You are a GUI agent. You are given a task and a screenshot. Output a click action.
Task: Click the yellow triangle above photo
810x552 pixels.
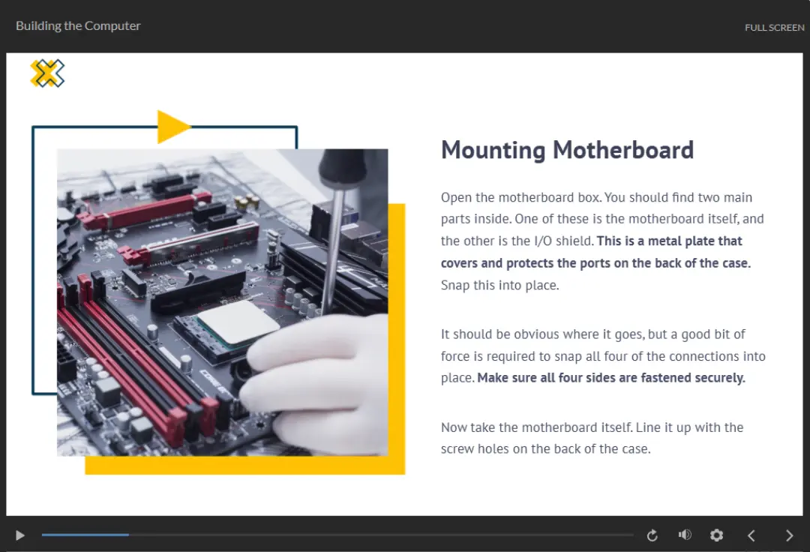[x=170, y=127]
